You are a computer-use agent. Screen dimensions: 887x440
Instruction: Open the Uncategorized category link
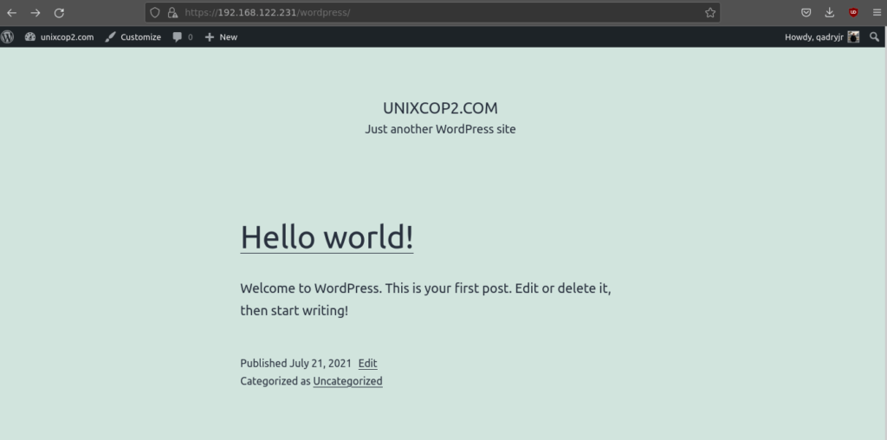coord(347,380)
